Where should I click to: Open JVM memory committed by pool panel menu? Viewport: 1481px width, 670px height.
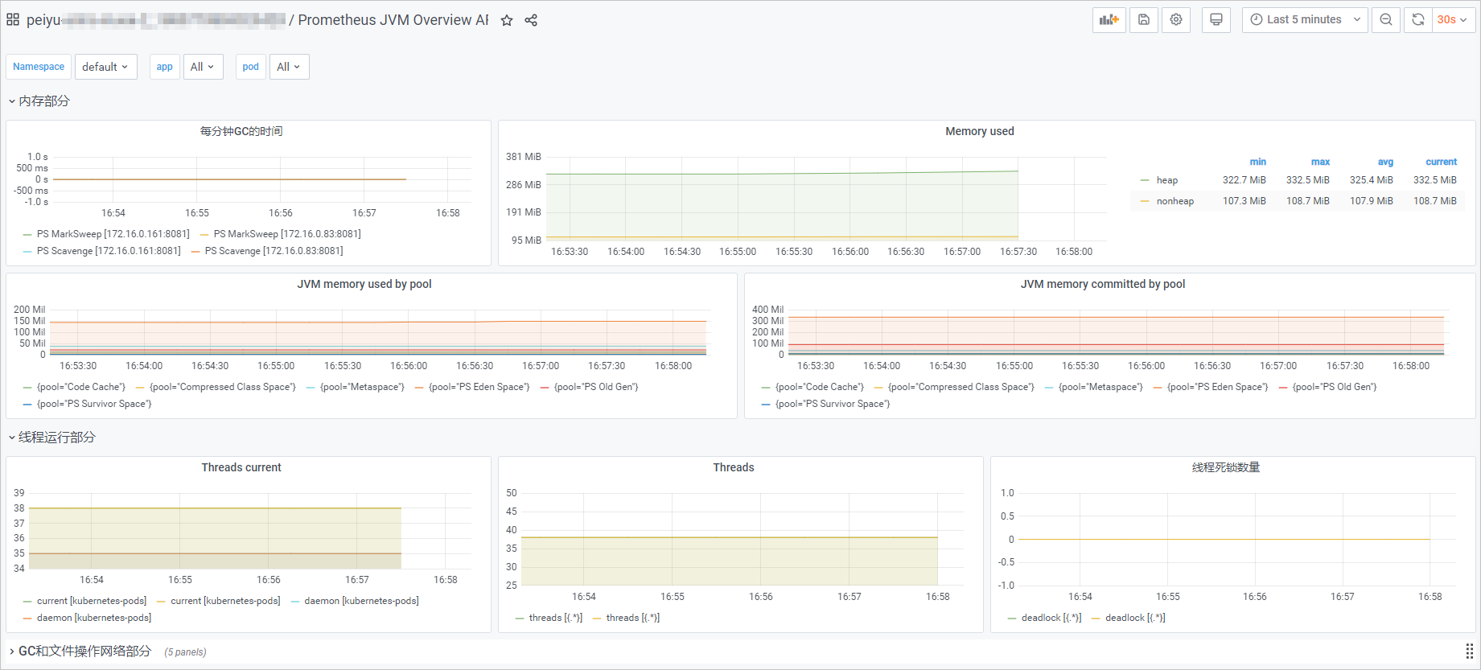pyautogui.click(x=1102, y=284)
